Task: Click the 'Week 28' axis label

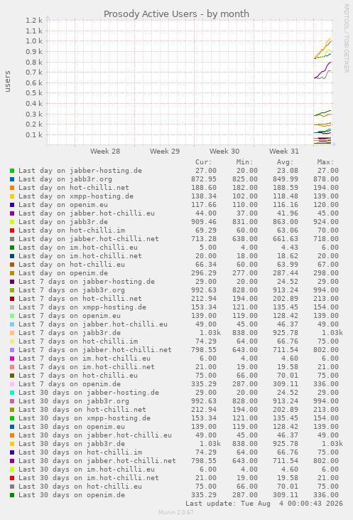Action: [105, 152]
